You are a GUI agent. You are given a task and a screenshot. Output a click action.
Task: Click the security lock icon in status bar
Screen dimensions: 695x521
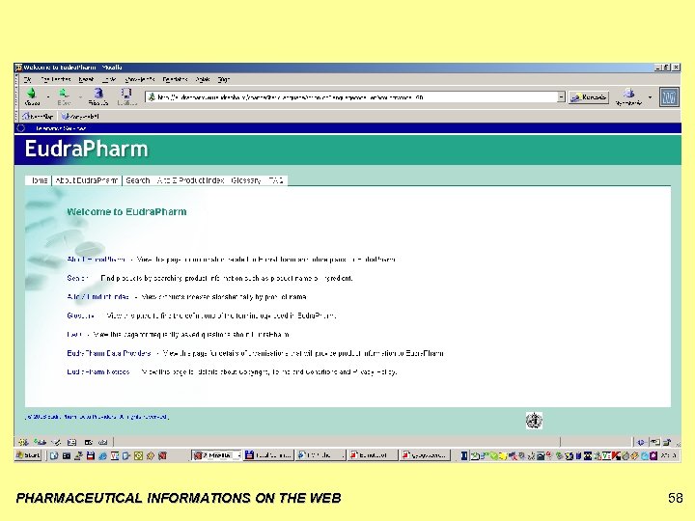pyautogui.click(x=667, y=442)
